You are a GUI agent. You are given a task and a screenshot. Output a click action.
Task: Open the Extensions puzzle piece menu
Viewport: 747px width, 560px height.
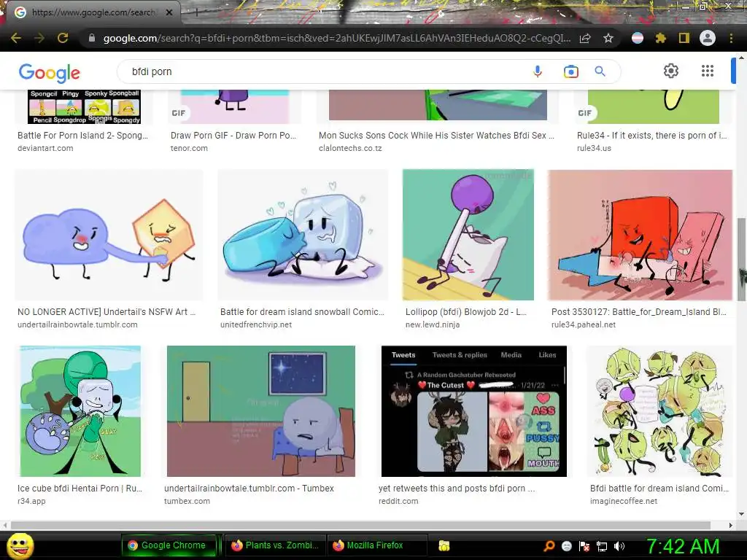pos(661,38)
